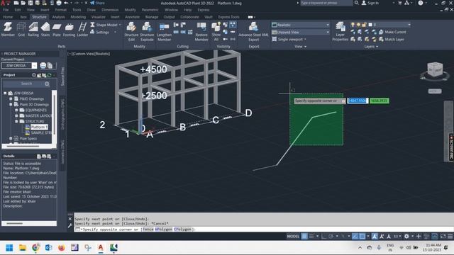Click the keyword search field

click(x=326, y=3)
